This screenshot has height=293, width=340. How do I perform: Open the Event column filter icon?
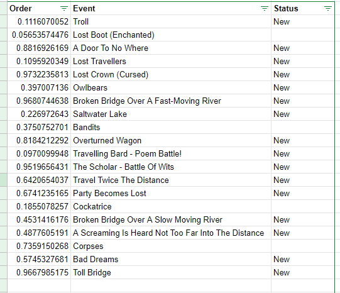click(x=265, y=9)
